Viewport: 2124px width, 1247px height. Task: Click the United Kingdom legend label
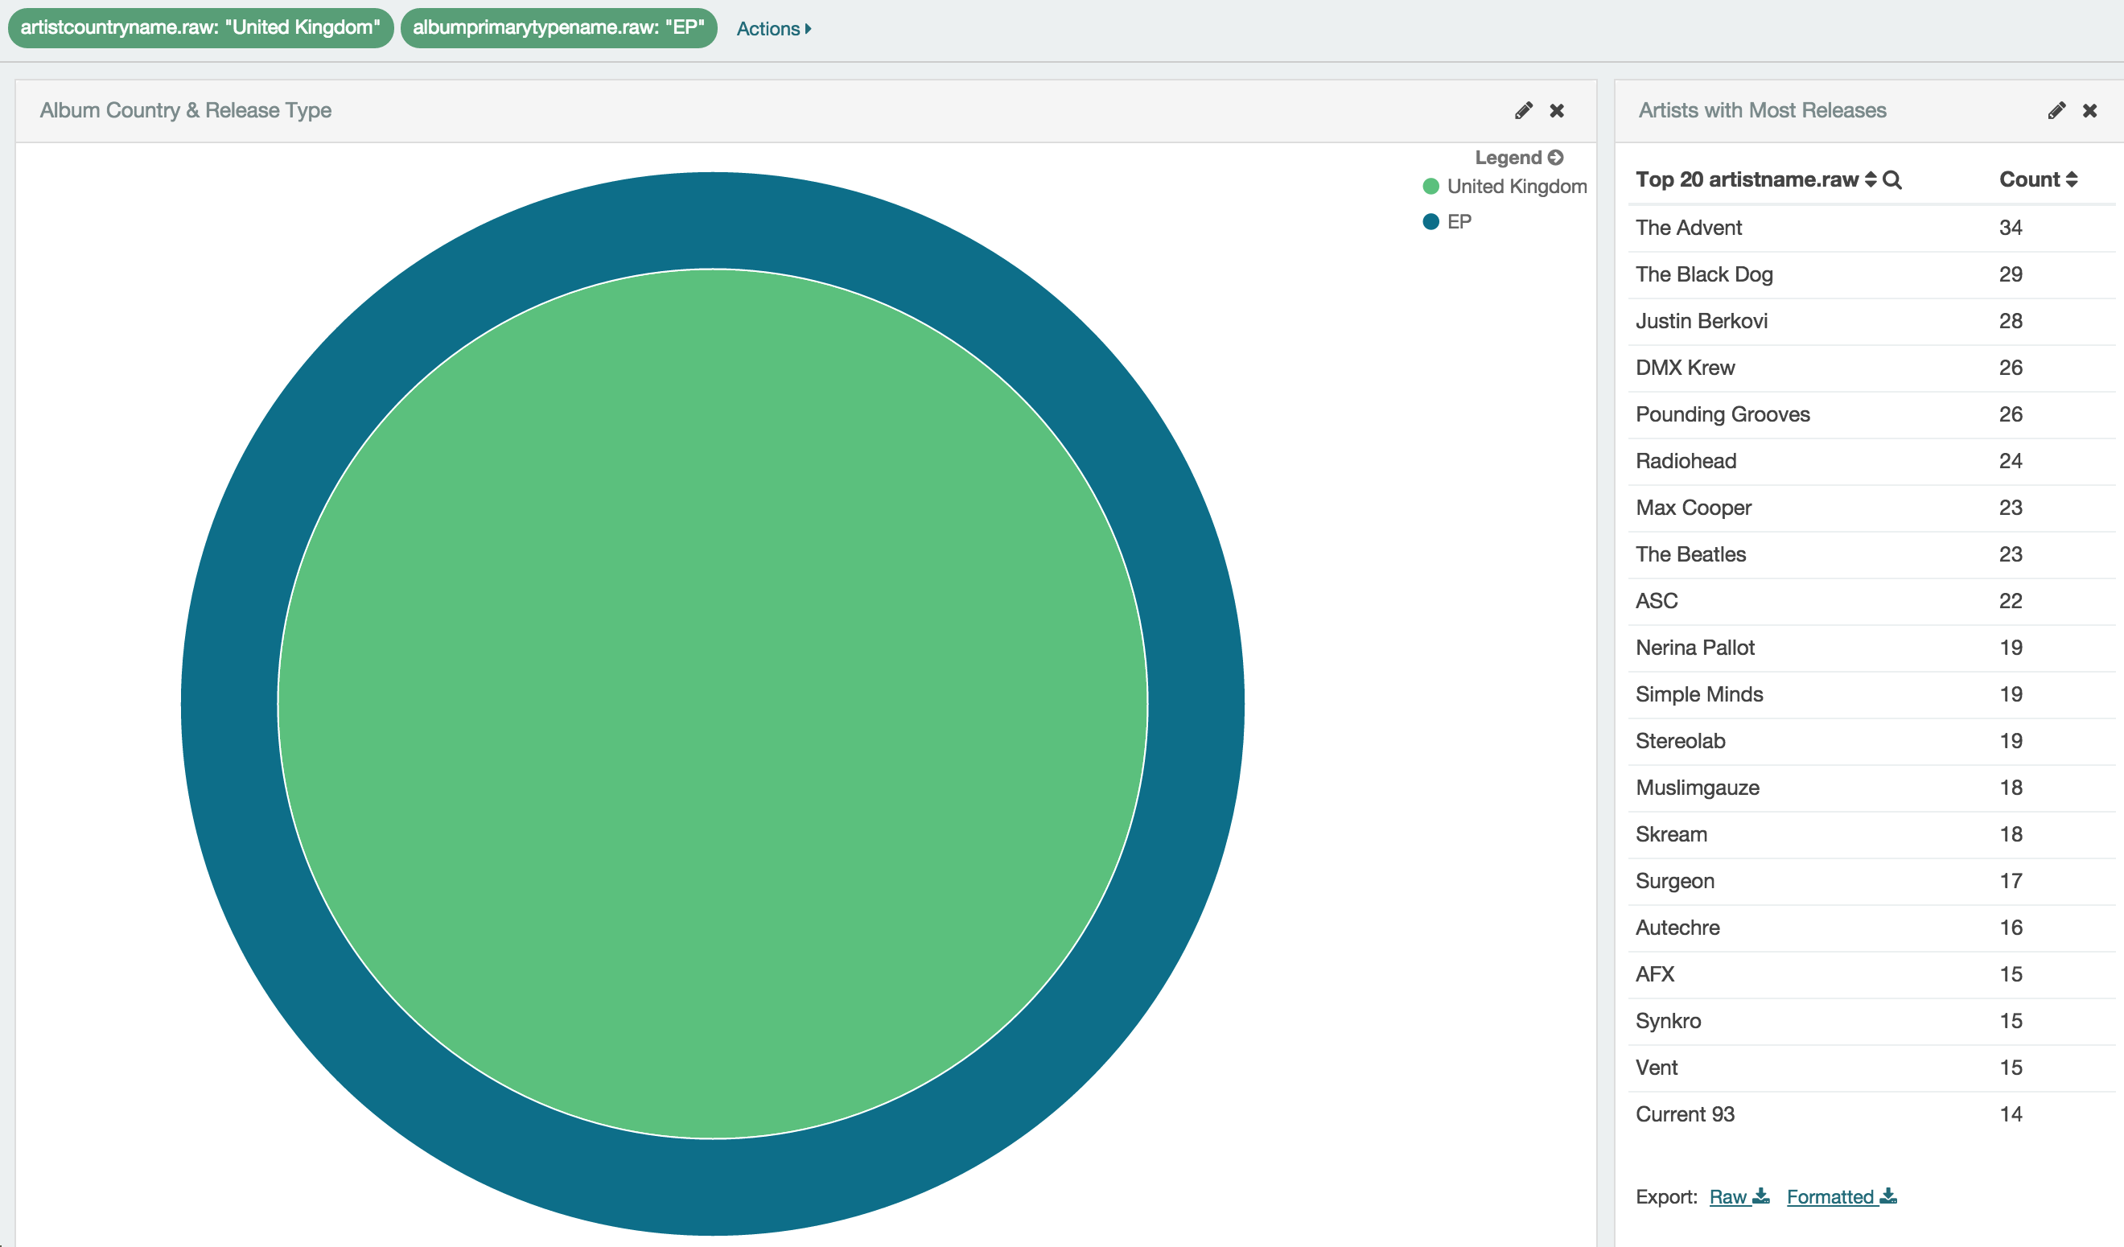[1517, 186]
